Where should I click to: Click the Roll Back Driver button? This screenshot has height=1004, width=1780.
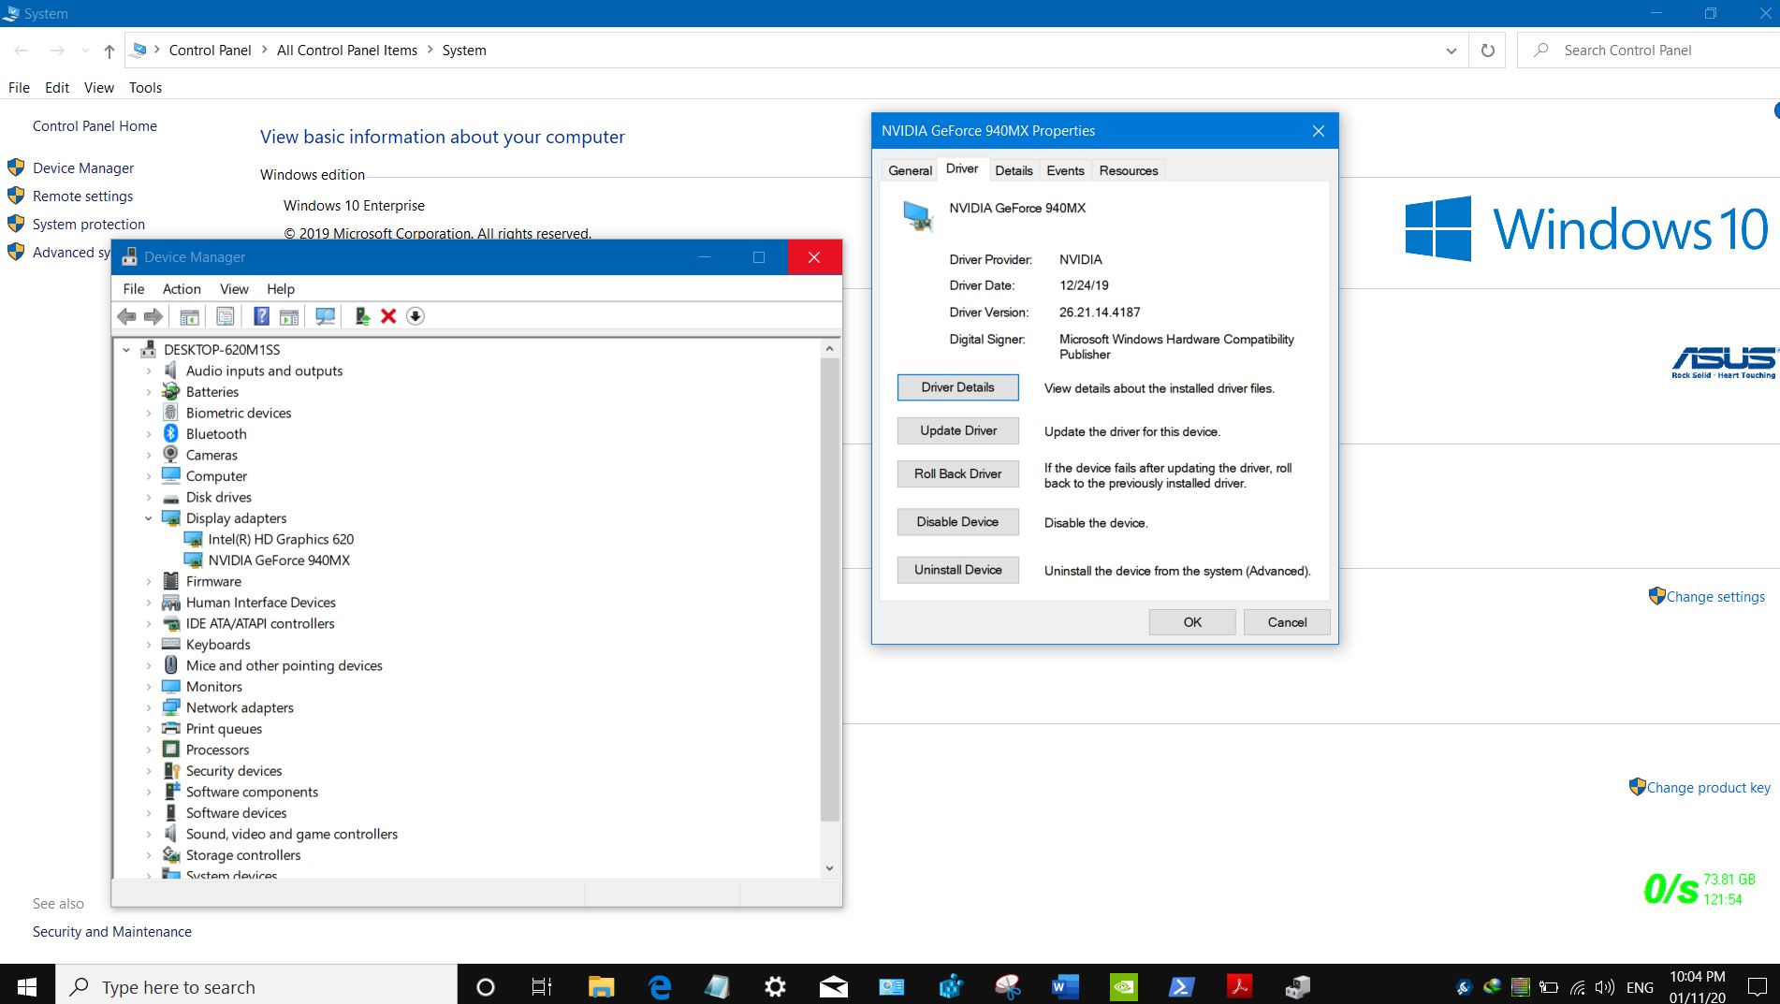point(957,473)
